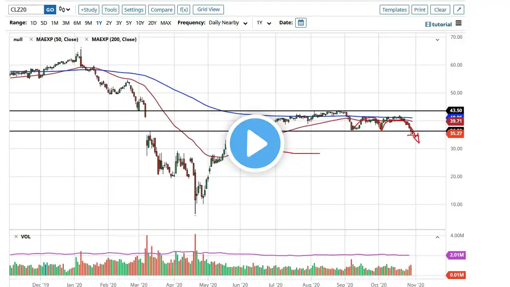The height and width of the screenshot is (287, 510).
Task: Collapse the price pane with its chevron
Action: coord(437,39)
